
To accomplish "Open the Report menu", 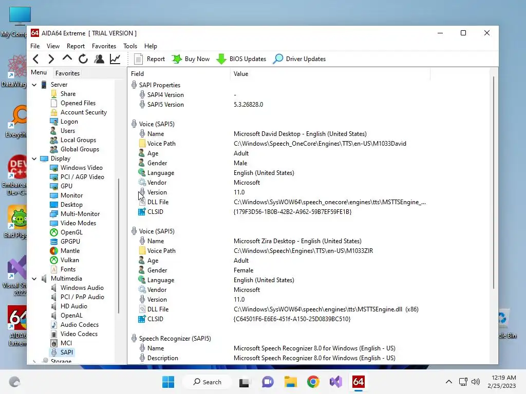I will pos(76,46).
